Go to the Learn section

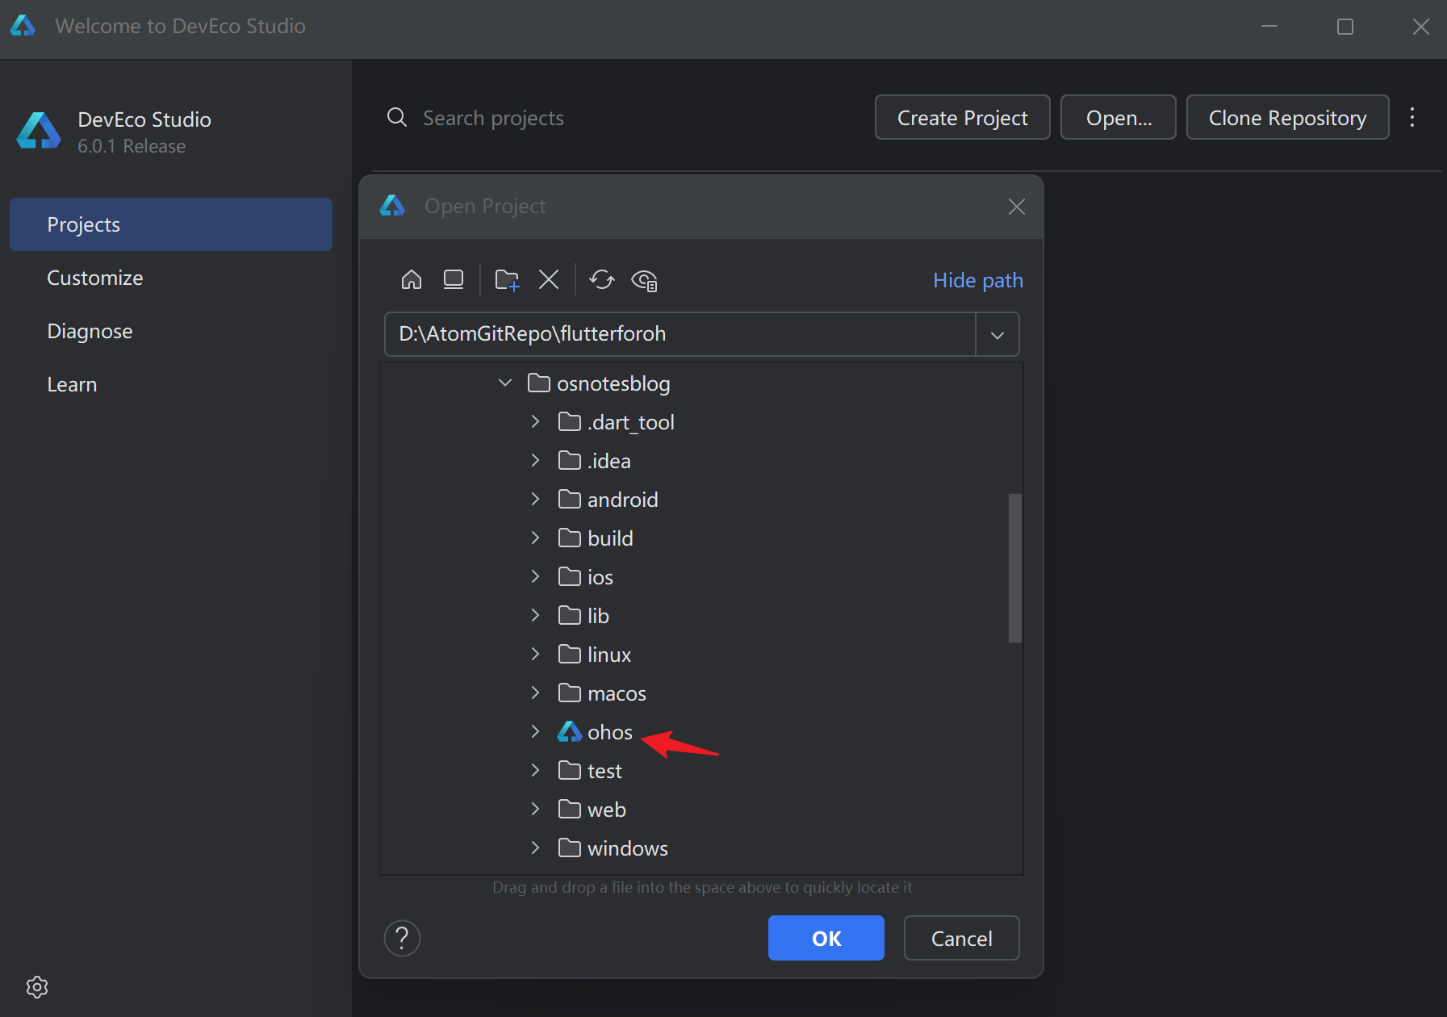tap(171, 384)
